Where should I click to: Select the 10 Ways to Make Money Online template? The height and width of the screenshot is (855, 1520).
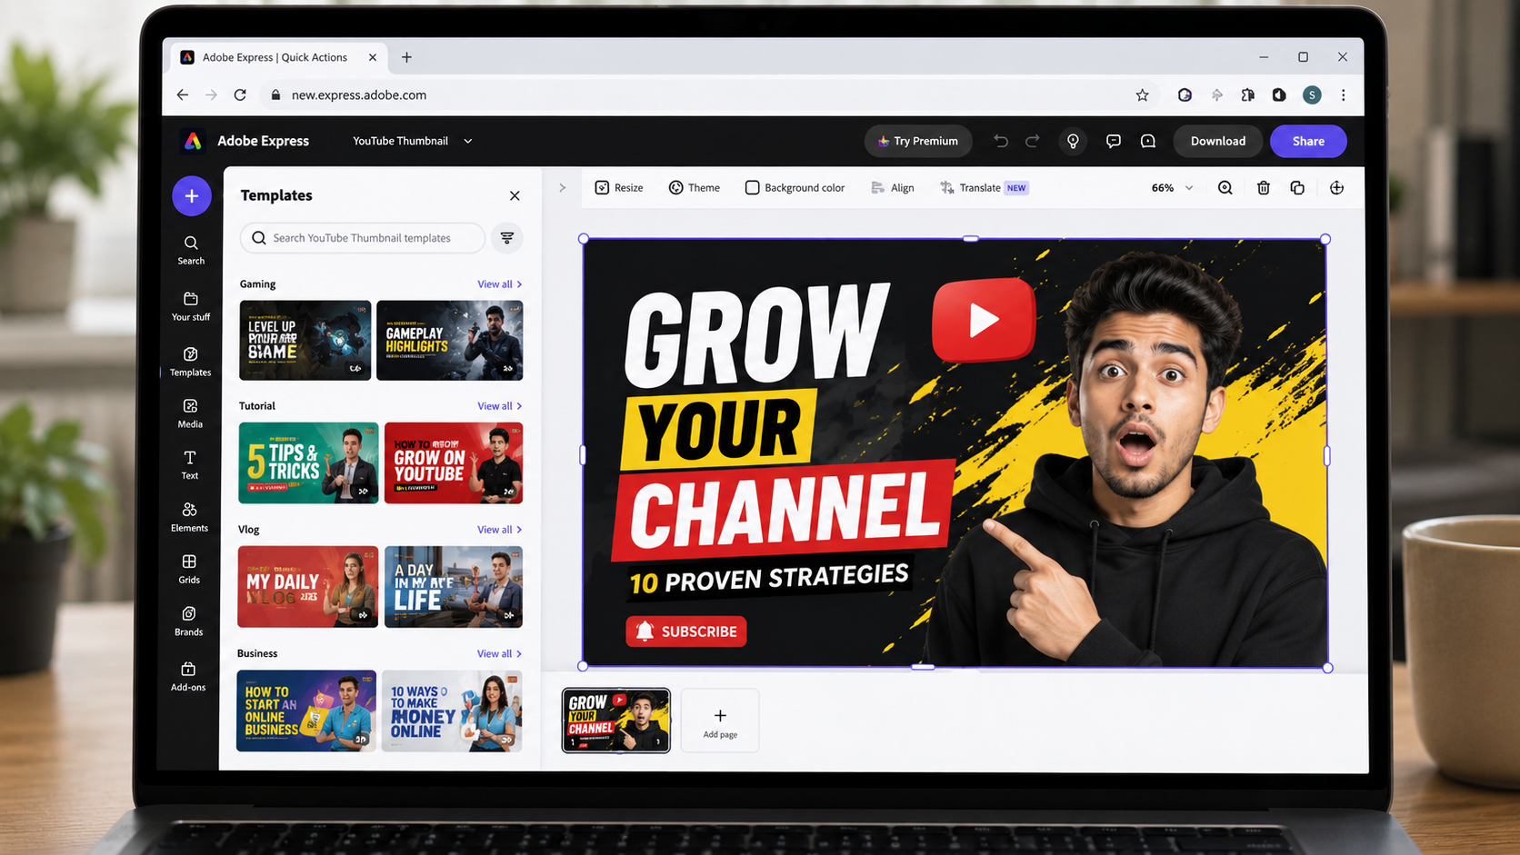(452, 711)
